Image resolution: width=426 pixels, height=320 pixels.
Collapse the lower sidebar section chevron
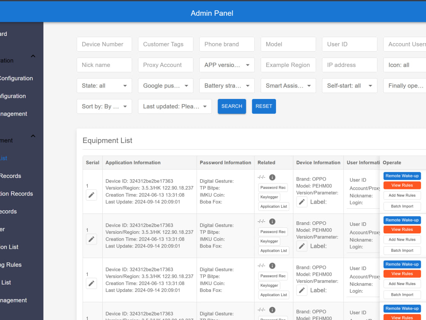click(33, 136)
